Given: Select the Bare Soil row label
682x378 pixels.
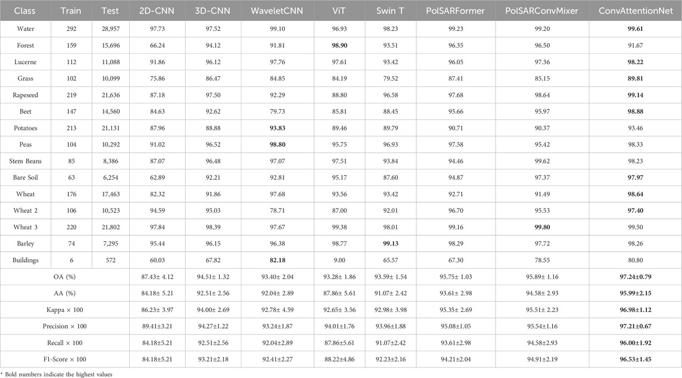Looking at the screenshot, I should (x=25, y=177).
